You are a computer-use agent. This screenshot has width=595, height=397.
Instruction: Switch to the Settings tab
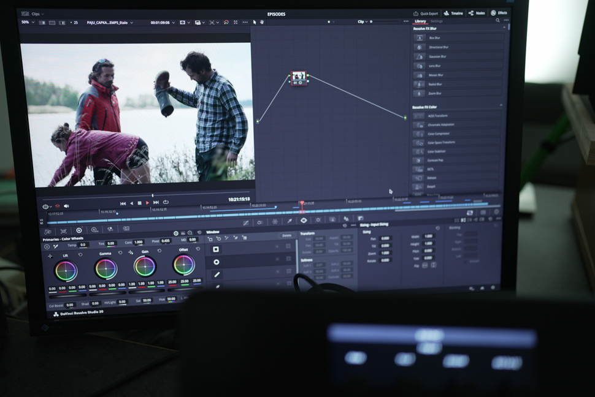tap(436, 21)
